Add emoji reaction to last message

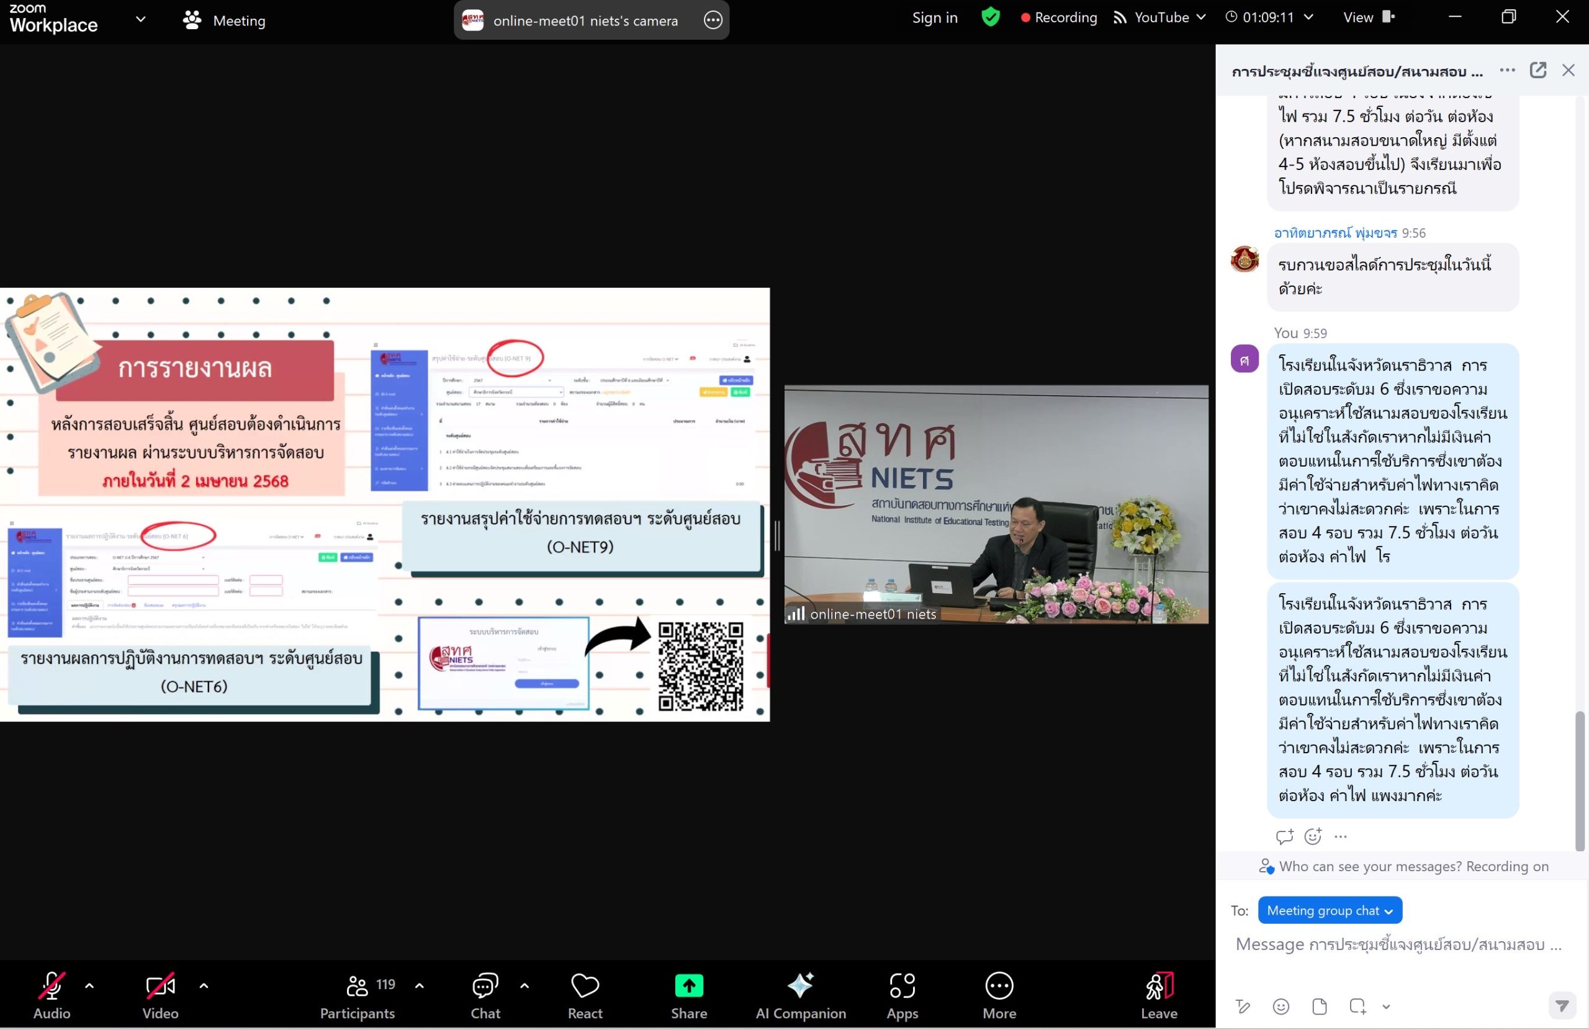(x=1313, y=836)
